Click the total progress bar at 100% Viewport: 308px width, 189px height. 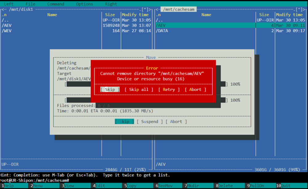click(x=146, y=100)
